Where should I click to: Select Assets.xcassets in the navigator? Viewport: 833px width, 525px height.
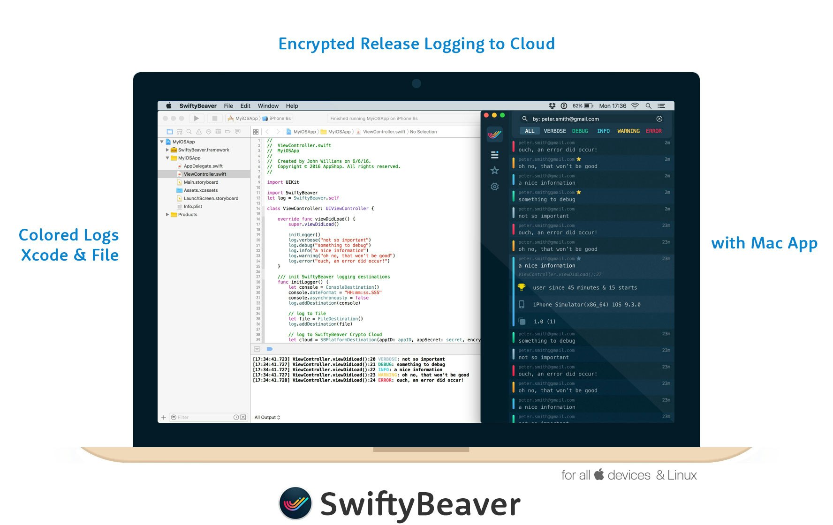[201, 190]
